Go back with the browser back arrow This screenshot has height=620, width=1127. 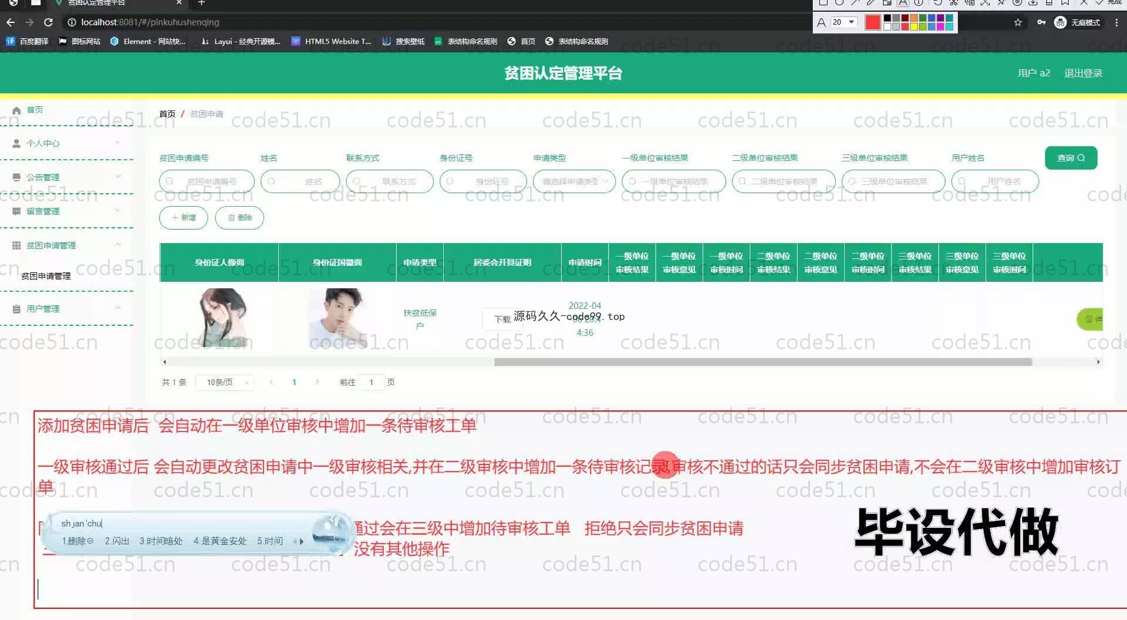point(11,22)
